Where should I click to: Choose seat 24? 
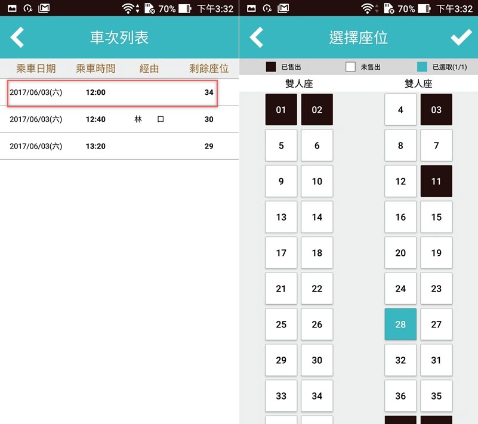point(400,289)
